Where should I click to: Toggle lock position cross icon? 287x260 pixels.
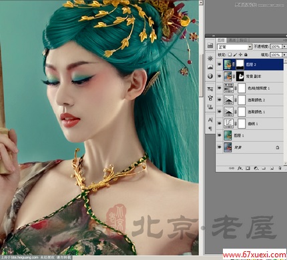pyautogui.click(x=240, y=55)
